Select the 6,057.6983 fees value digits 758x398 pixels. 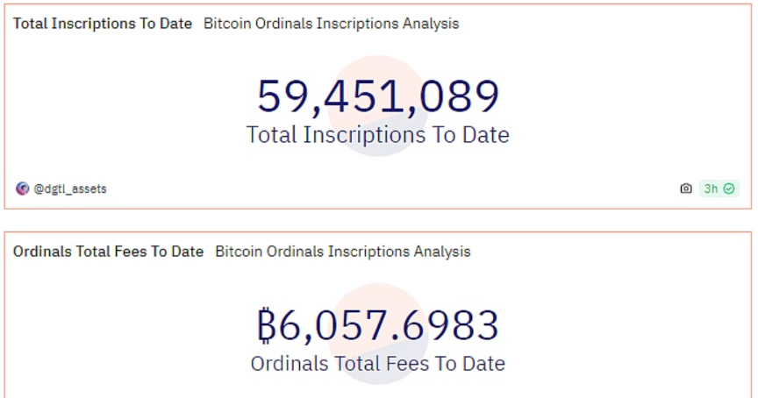[x=390, y=325]
